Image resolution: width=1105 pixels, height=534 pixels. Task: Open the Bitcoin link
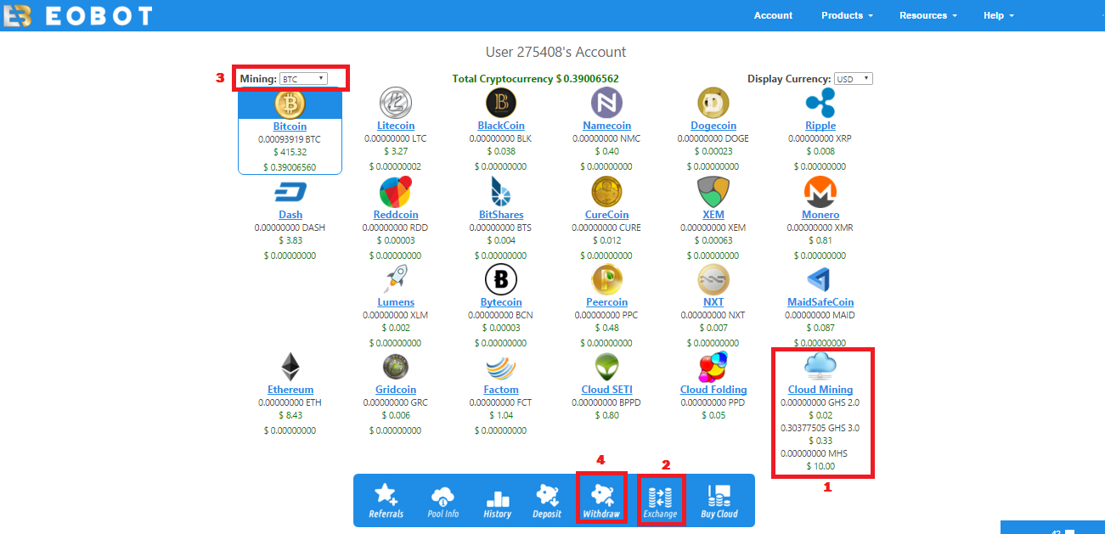click(x=290, y=126)
